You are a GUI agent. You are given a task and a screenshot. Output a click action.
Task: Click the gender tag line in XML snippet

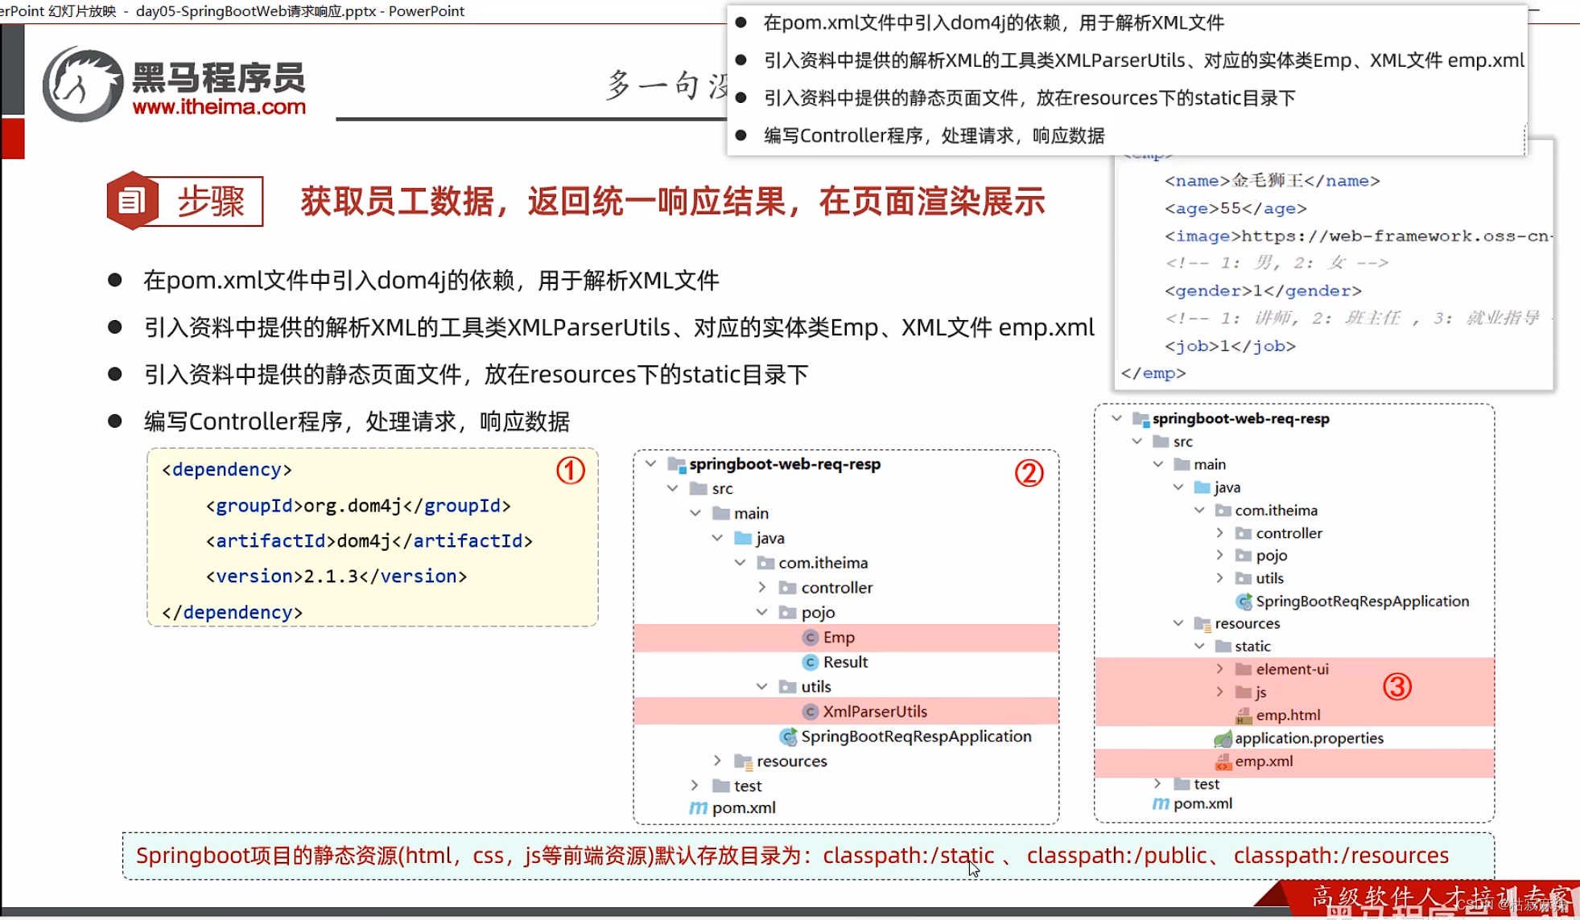[x=1262, y=291]
